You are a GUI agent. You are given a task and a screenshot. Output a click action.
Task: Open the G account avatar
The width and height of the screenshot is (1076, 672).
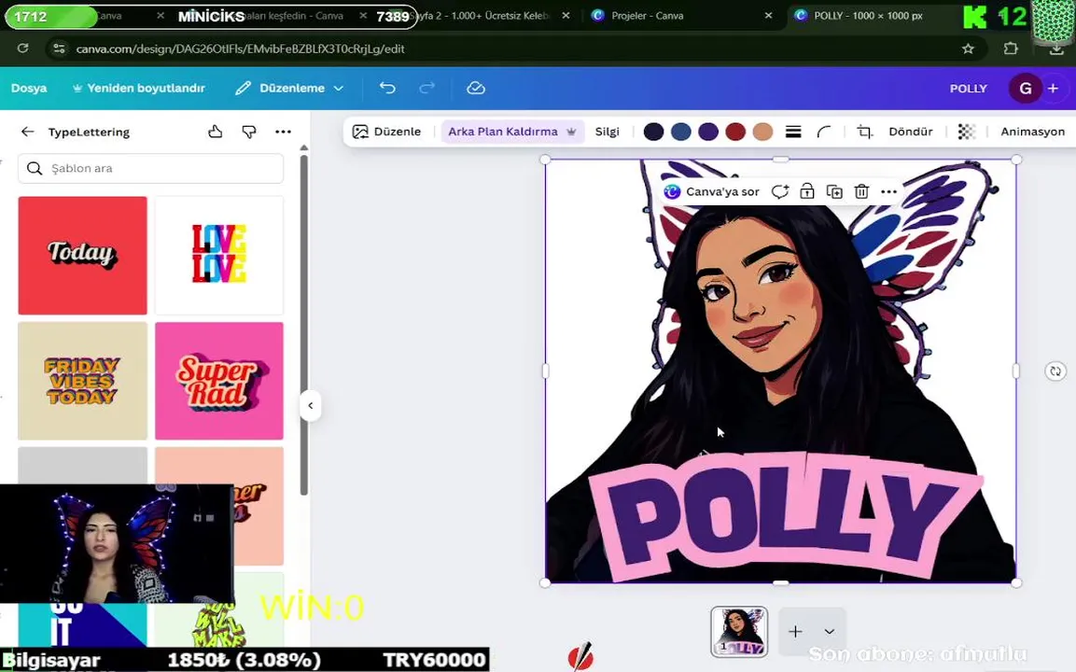pyautogui.click(x=1026, y=88)
